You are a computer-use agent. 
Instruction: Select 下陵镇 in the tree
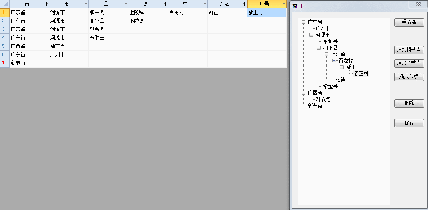coord(338,80)
